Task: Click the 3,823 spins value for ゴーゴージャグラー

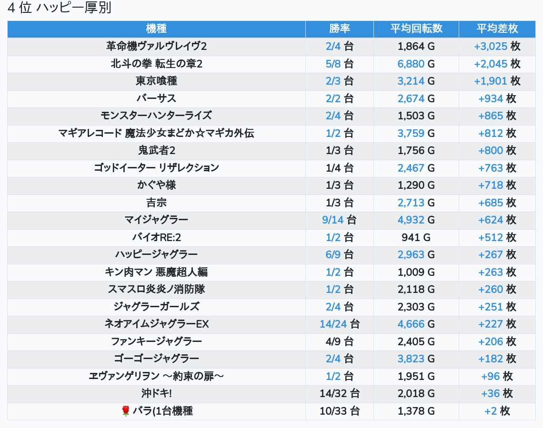Action: 411,359
